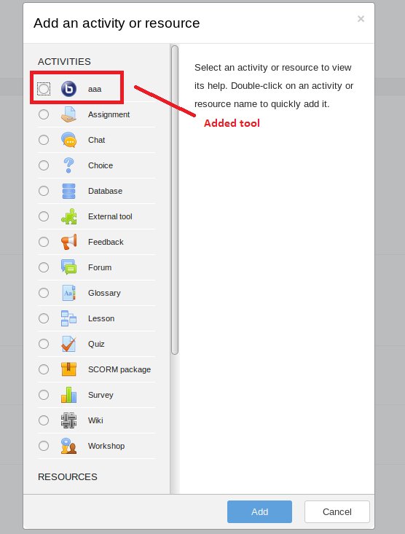Click the activity list vertical scrollbar
This screenshot has height=534, width=405.
pyautogui.click(x=175, y=200)
